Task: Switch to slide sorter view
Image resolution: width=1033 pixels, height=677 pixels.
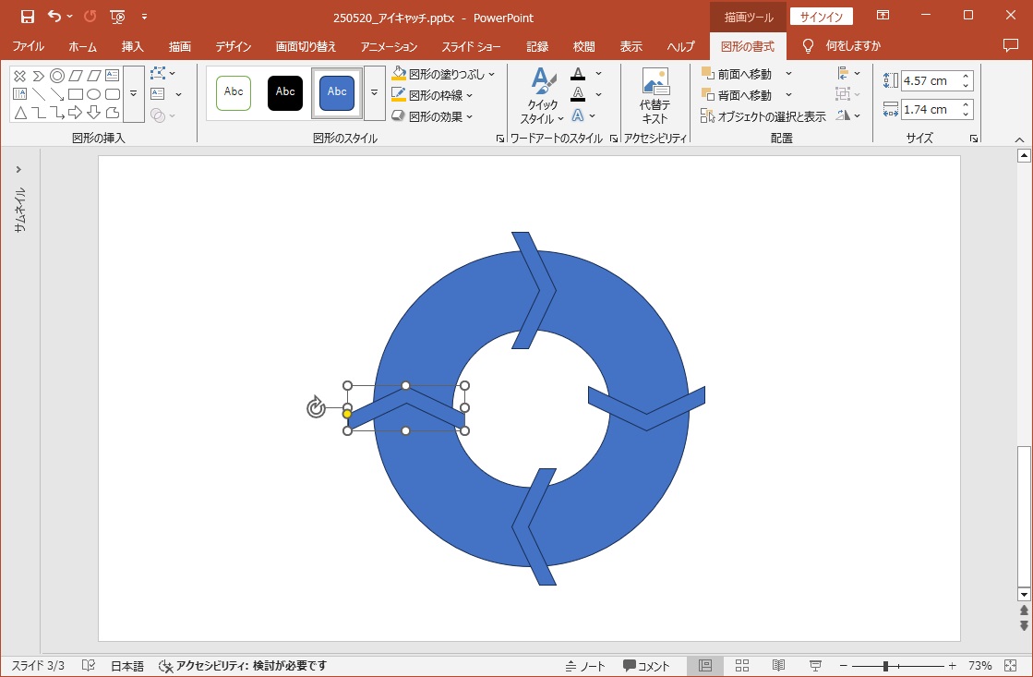Action: click(741, 666)
